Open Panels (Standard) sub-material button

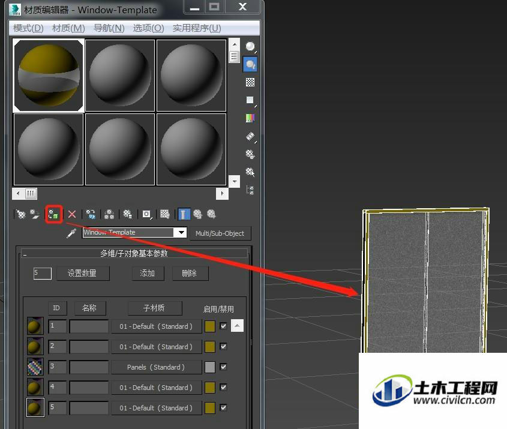coord(156,367)
